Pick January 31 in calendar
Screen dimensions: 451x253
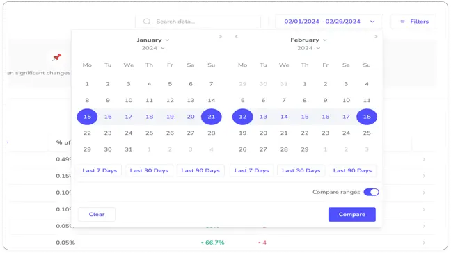129,149
